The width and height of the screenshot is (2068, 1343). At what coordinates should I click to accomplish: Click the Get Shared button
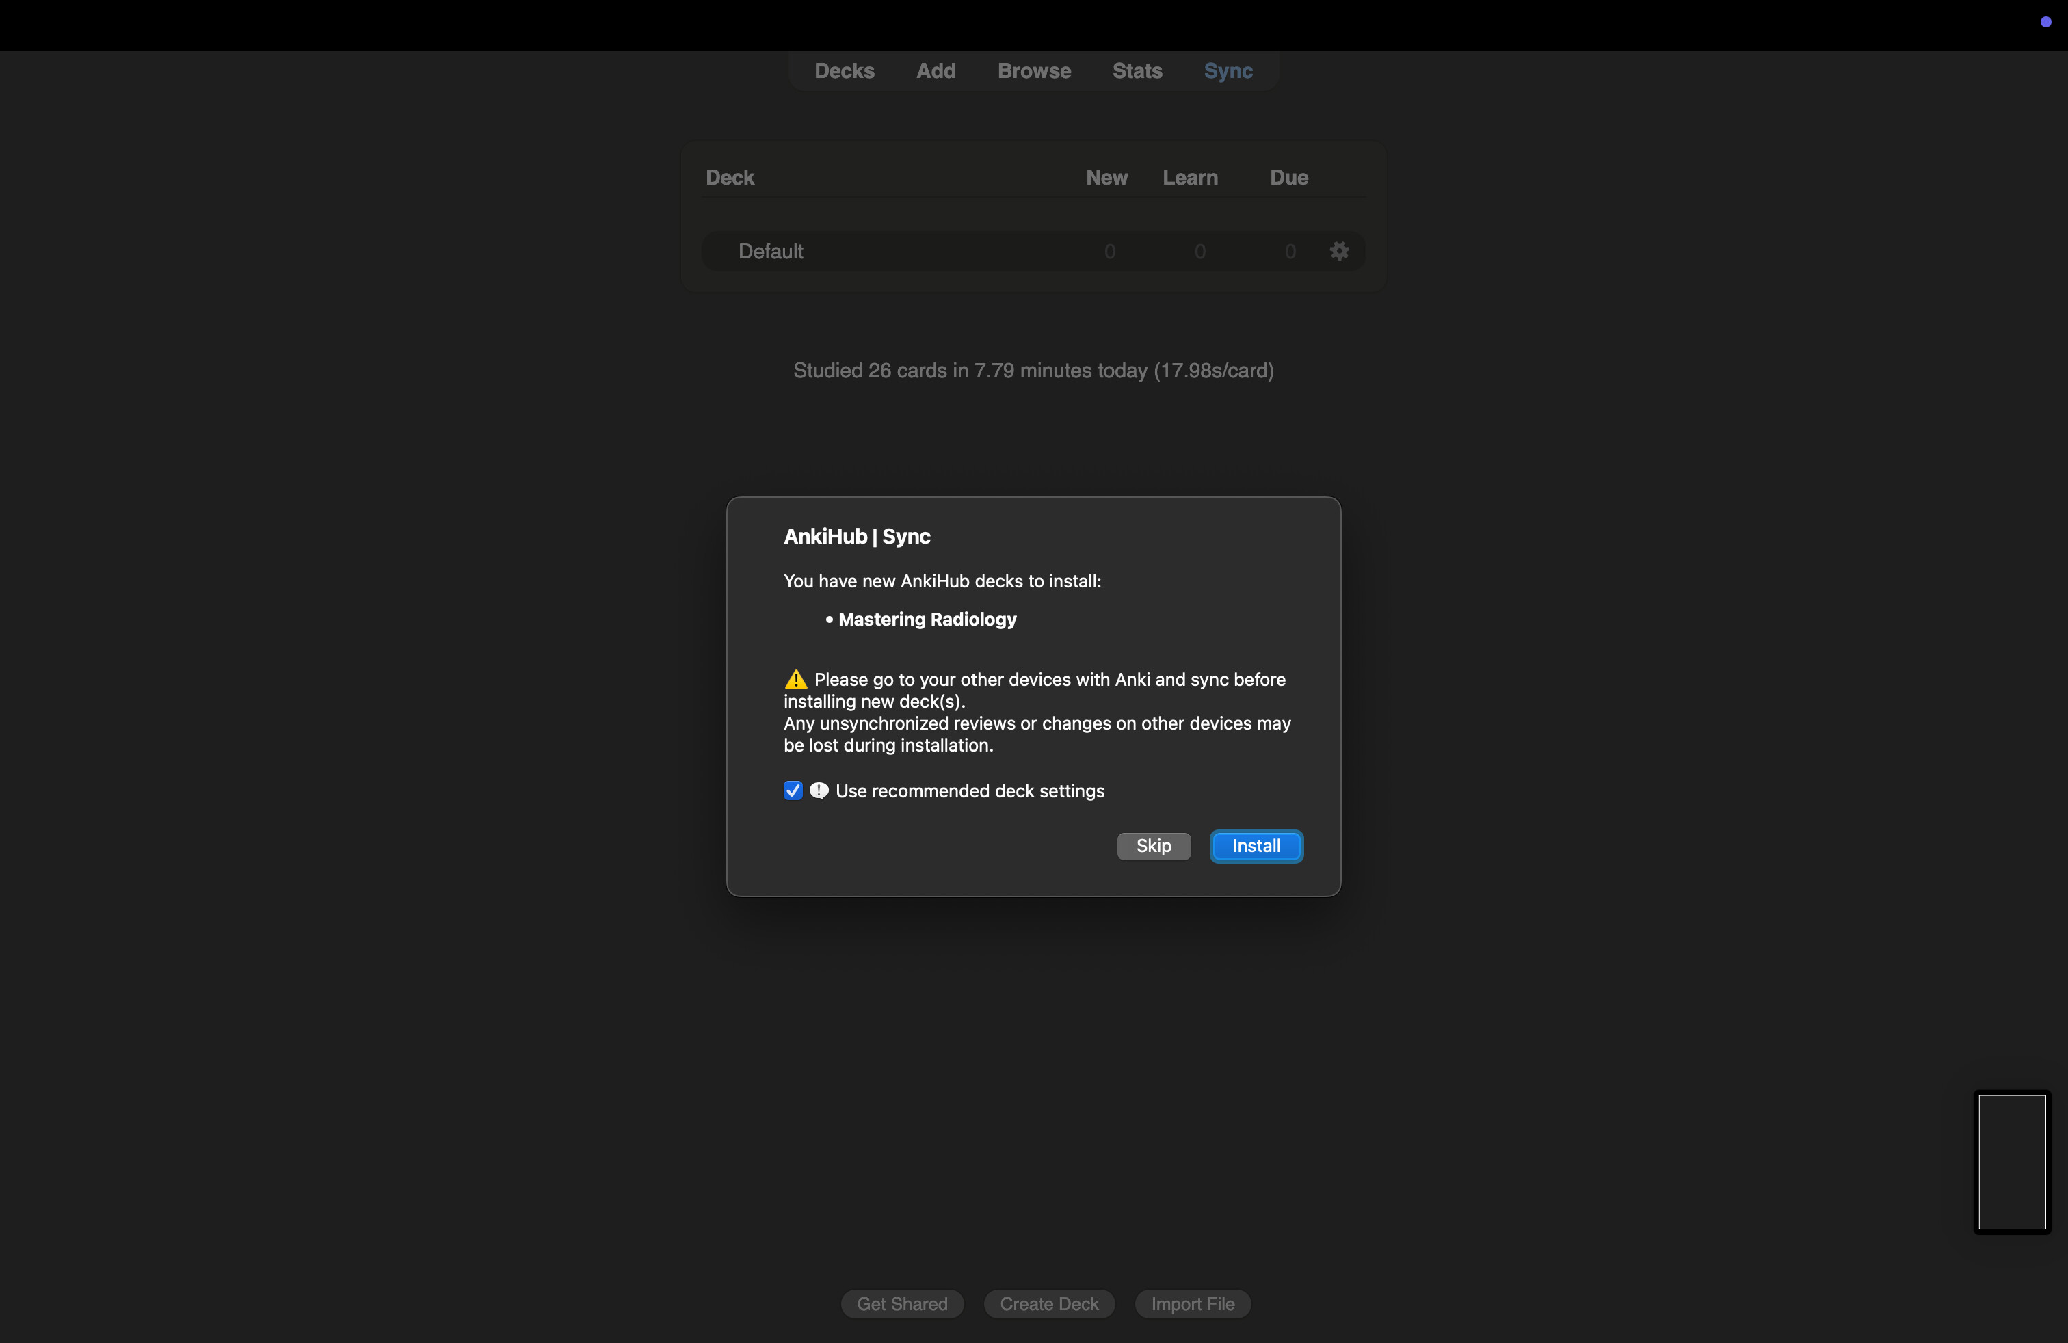tap(901, 1303)
